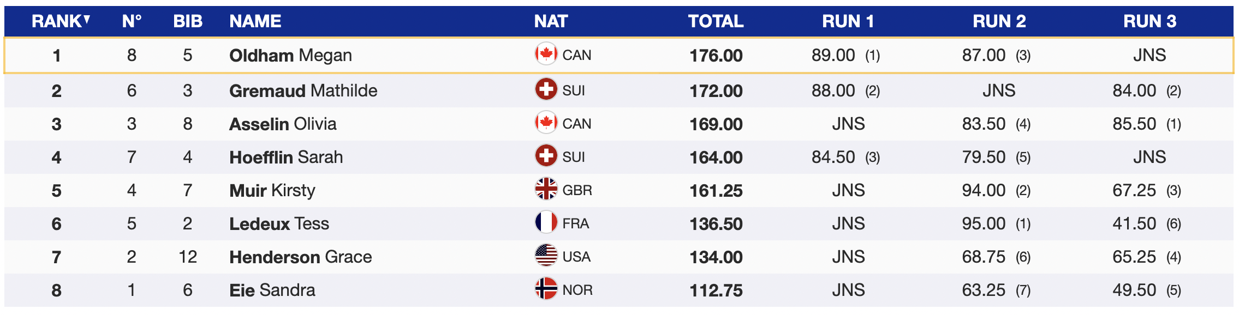Click Henderson Grace's name
1239x315 pixels.
click(300, 257)
